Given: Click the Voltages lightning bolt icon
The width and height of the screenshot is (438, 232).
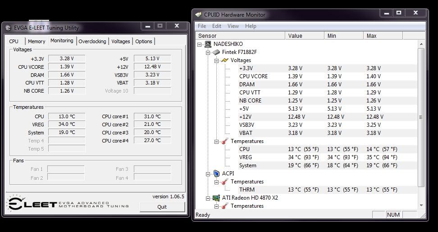Looking at the screenshot, I should click(225, 60).
